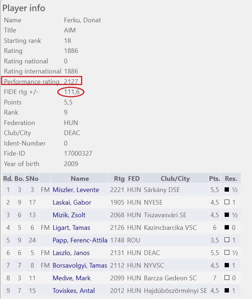Click the Rtg column header
Image resolution: width=252 pixels, height=299 pixels.
pos(119,178)
